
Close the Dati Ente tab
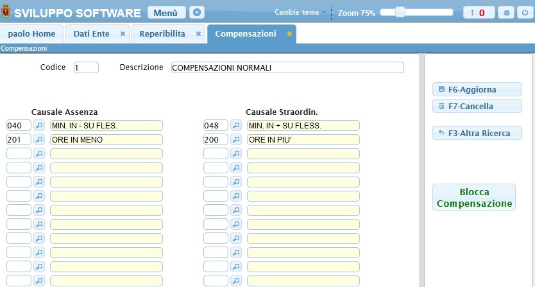coord(123,34)
